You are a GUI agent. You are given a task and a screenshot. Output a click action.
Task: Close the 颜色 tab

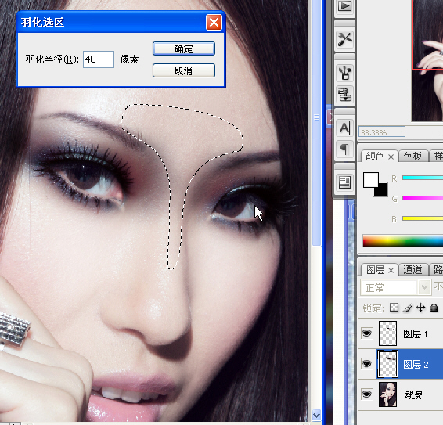[x=391, y=157]
